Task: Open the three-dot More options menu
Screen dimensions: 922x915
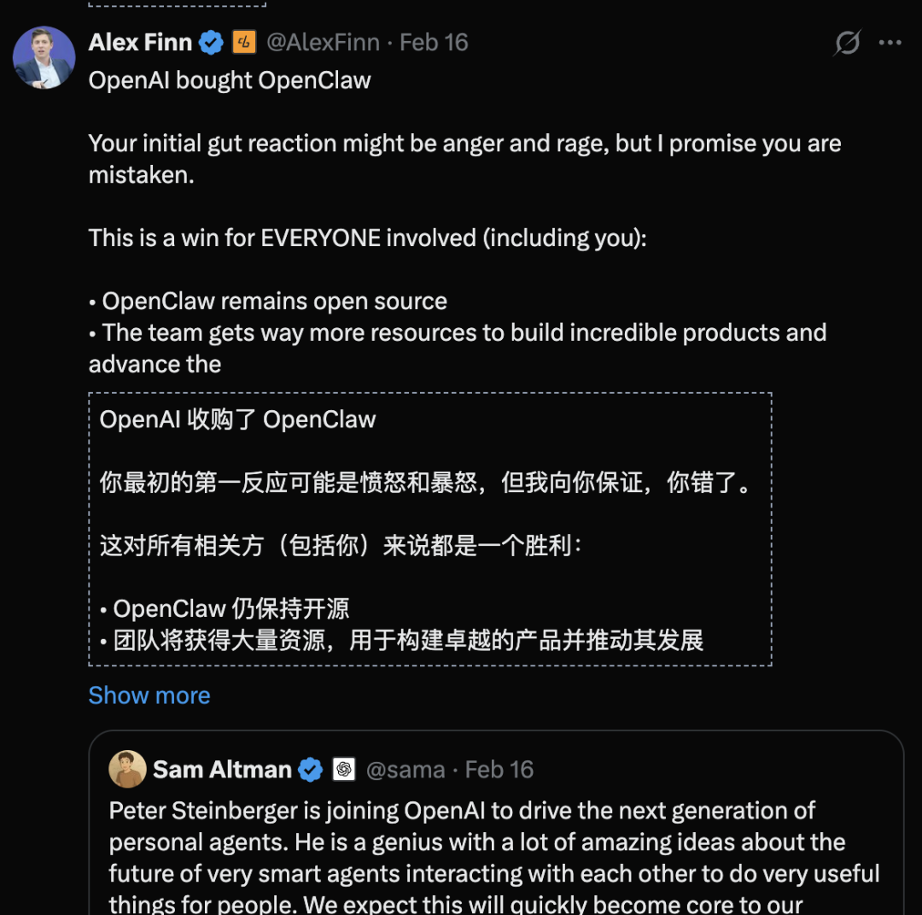Action: click(890, 43)
